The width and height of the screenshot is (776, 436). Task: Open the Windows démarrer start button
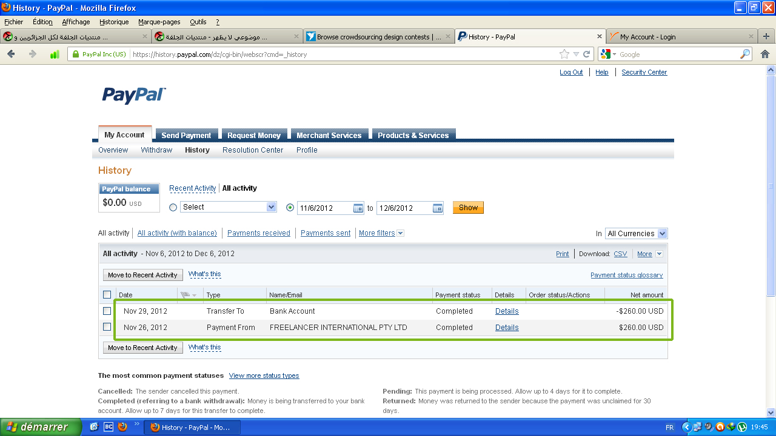[x=41, y=427]
